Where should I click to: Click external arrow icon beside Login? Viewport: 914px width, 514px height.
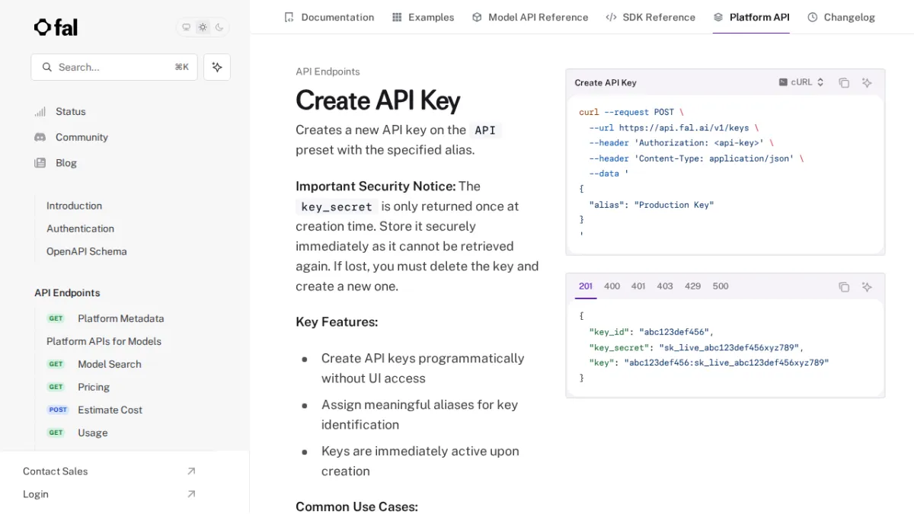point(191,494)
